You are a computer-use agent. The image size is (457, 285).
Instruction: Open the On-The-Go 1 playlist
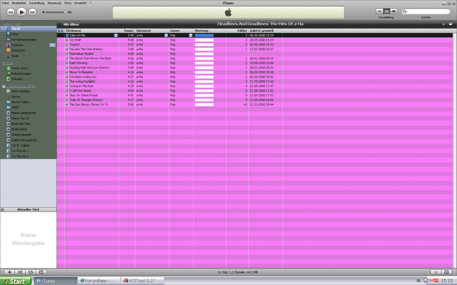point(28,151)
